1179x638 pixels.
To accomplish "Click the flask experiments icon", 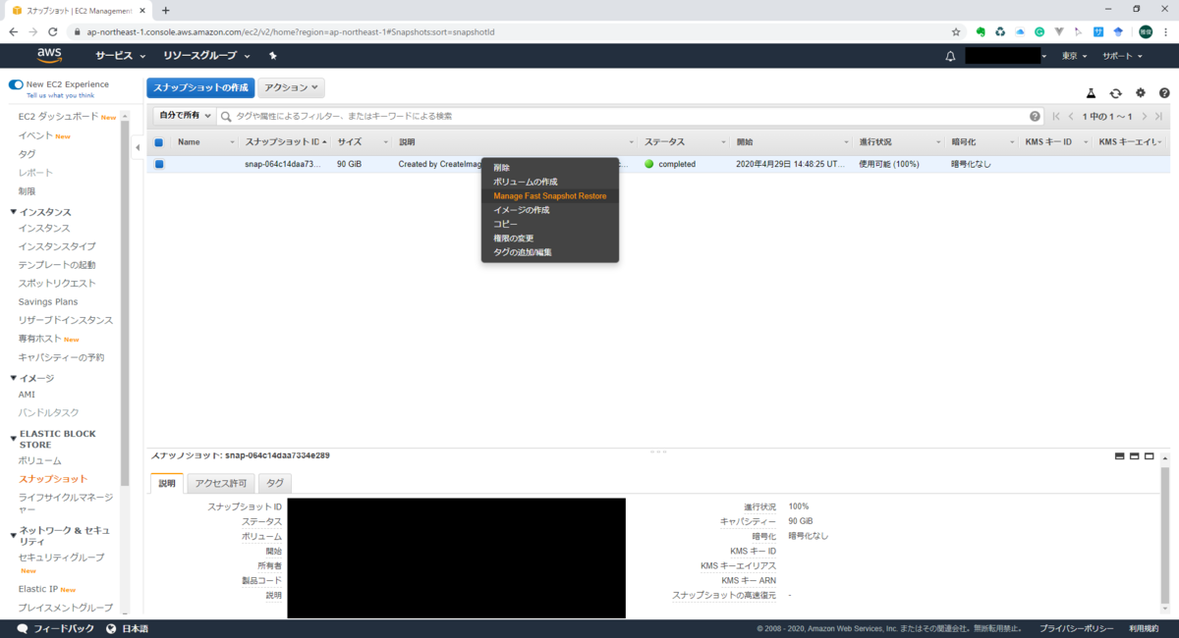I will (1091, 93).
